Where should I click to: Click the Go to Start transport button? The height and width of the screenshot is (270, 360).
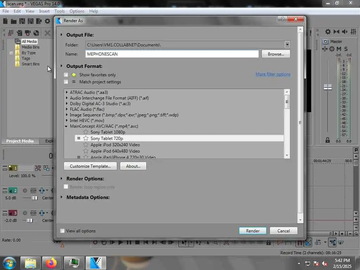point(146,243)
